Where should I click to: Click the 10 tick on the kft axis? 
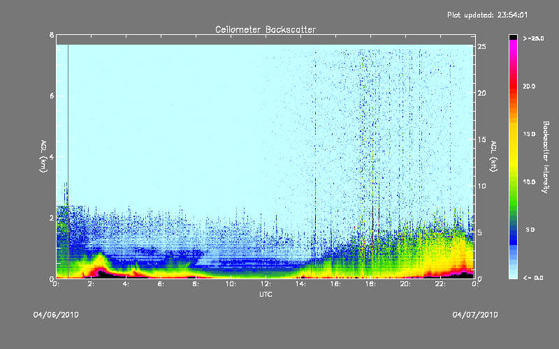(482, 186)
